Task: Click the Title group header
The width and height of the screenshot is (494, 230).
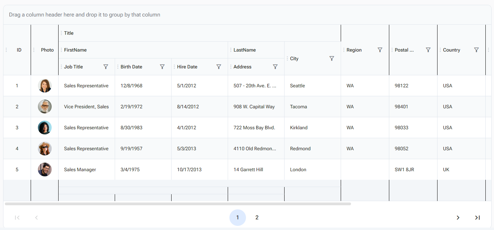Action: click(x=69, y=33)
